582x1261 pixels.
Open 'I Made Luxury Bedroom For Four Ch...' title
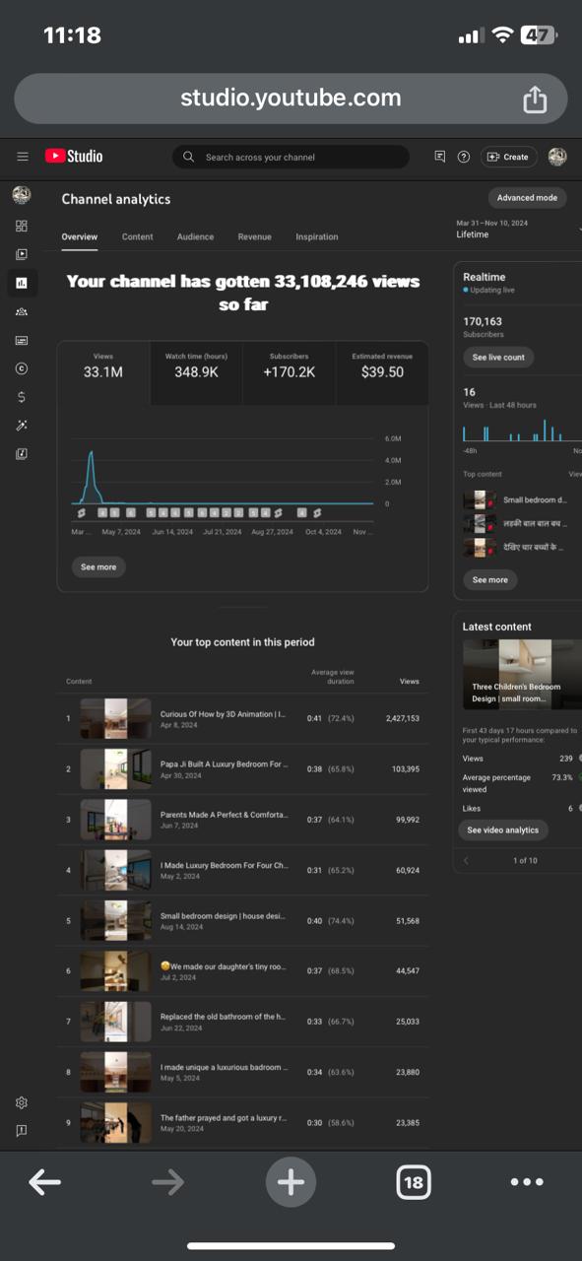(225, 865)
